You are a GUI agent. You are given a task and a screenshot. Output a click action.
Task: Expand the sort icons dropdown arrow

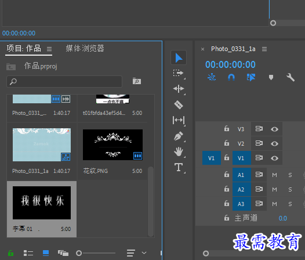coord(144,253)
